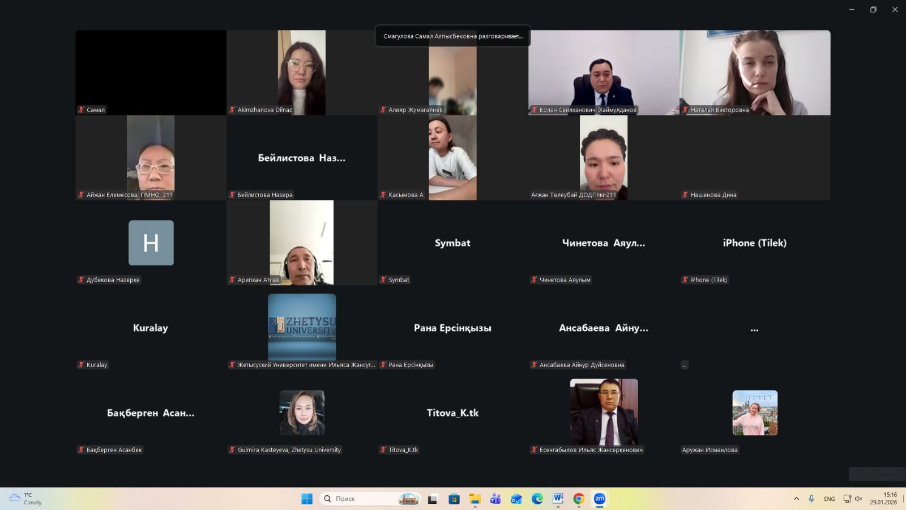Open File Explorer from the taskbar
The width and height of the screenshot is (906, 510).
[x=475, y=499]
